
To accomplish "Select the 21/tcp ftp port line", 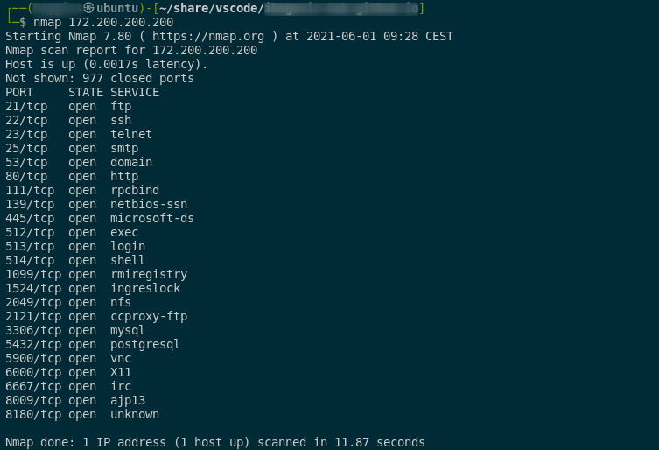I will (x=68, y=107).
